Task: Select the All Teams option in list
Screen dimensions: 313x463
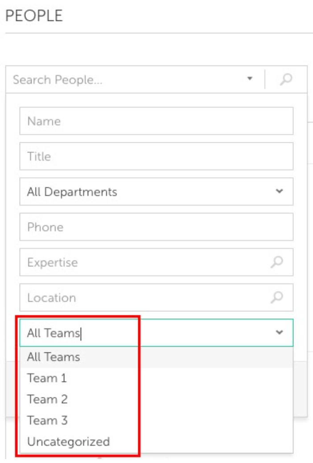Action: 156,357
